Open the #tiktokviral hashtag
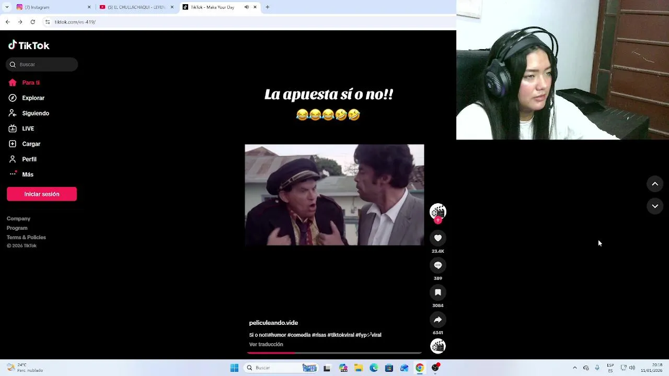 [x=341, y=335]
